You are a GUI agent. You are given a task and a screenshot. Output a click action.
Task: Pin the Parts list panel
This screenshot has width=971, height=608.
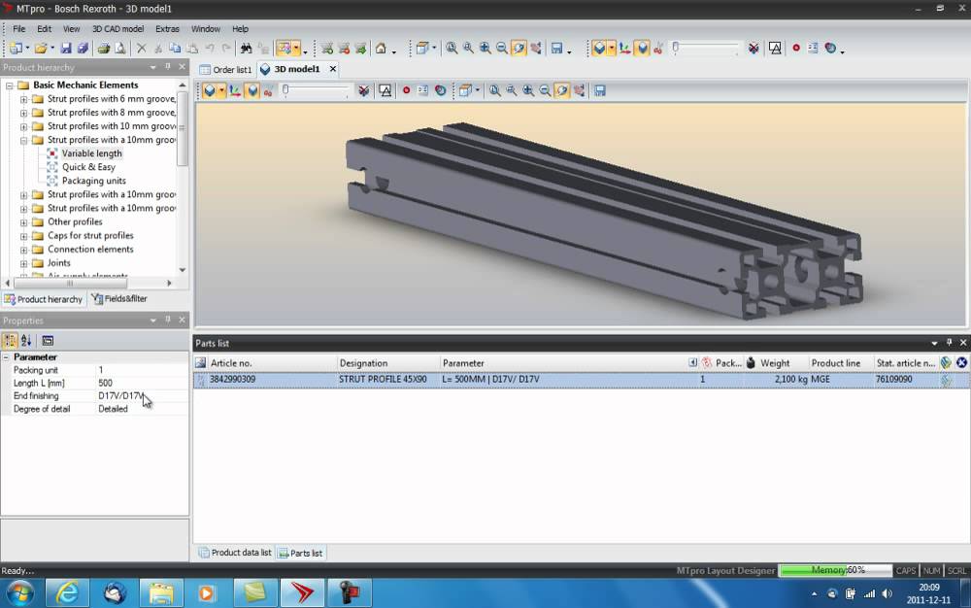[x=949, y=343]
